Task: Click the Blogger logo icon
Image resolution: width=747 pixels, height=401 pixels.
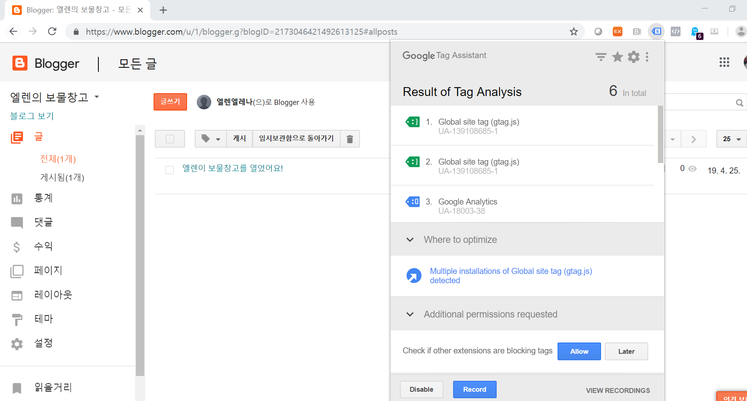Action: (20, 63)
